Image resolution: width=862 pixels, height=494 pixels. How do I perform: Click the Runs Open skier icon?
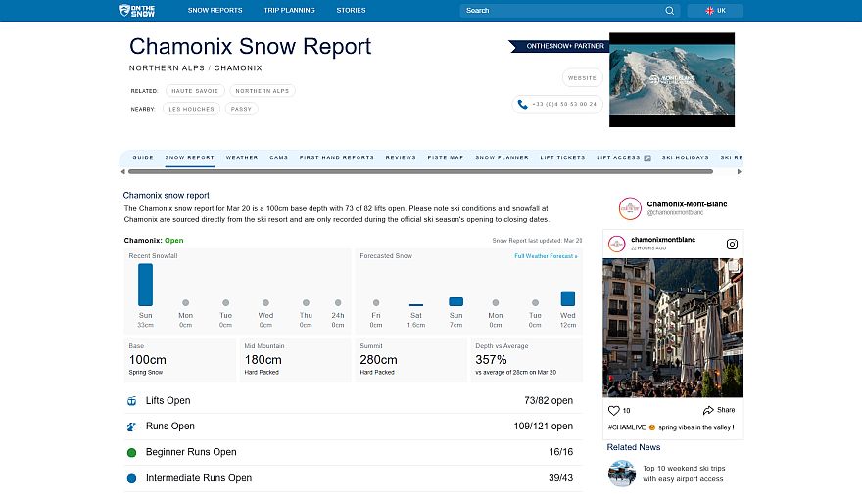pos(132,427)
